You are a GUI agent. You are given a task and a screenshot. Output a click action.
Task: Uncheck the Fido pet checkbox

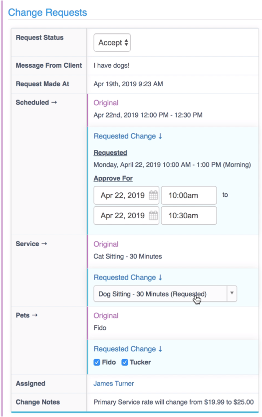(97, 362)
